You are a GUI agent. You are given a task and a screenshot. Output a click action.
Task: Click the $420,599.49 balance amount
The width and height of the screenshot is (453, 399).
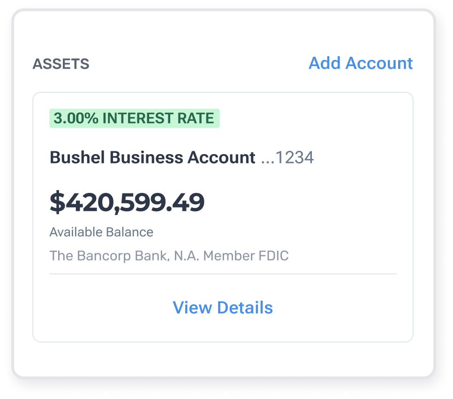127,202
